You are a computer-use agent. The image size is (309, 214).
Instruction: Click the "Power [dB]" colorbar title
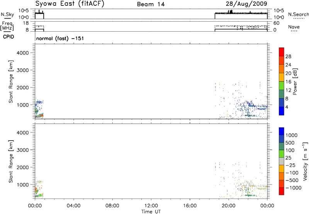coord(295,82)
